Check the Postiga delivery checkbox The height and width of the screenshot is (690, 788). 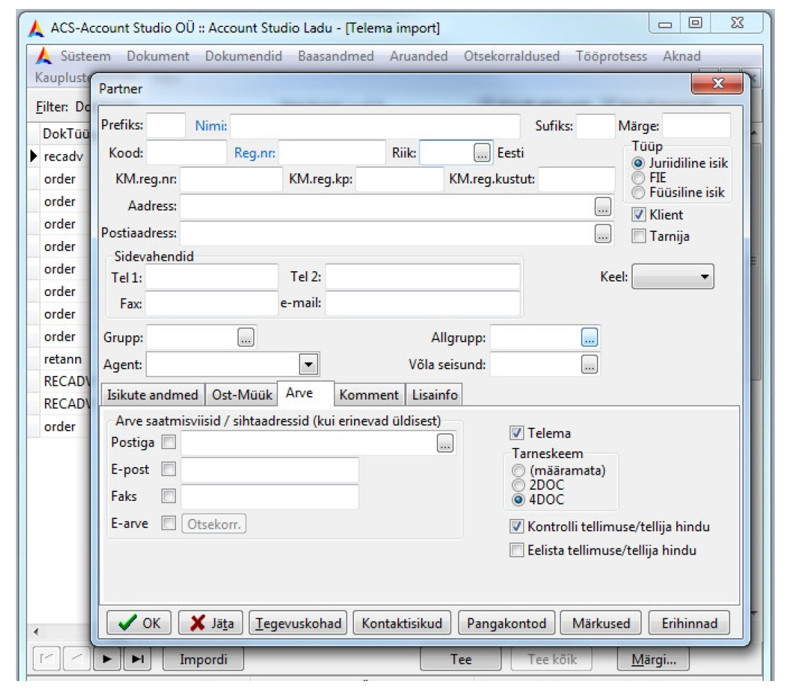(x=169, y=442)
